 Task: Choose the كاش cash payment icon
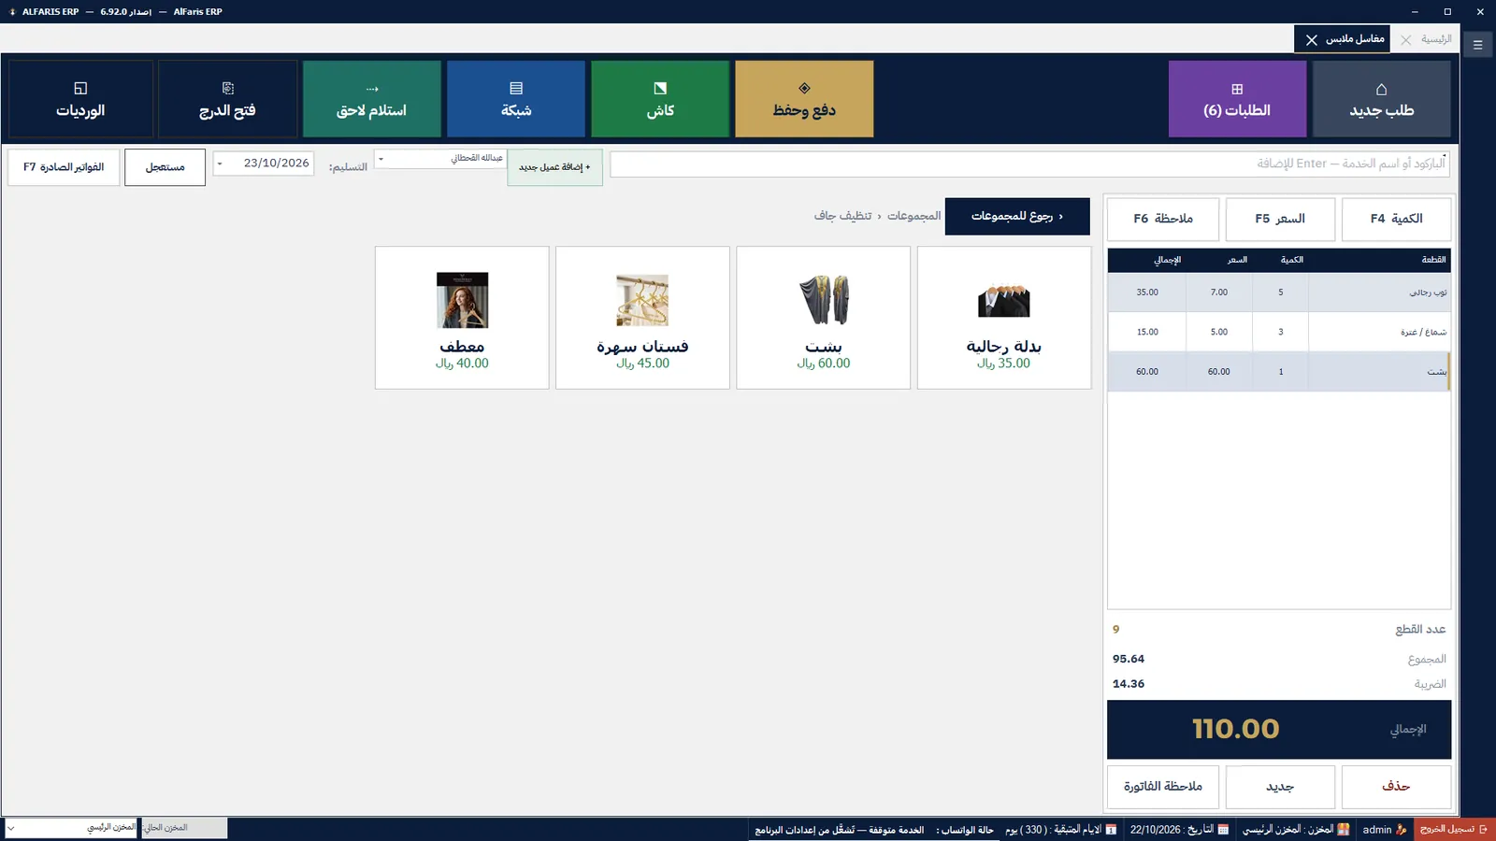pyautogui.click(x=660, y=89)
